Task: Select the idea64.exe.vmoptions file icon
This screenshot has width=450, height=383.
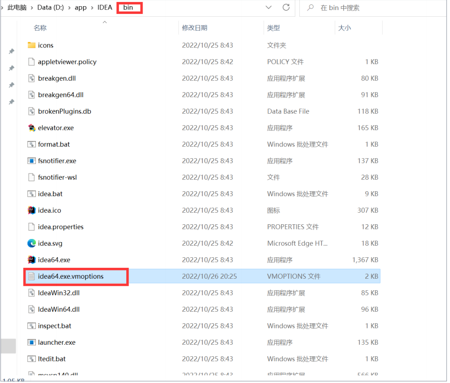Action: [31, 276]
